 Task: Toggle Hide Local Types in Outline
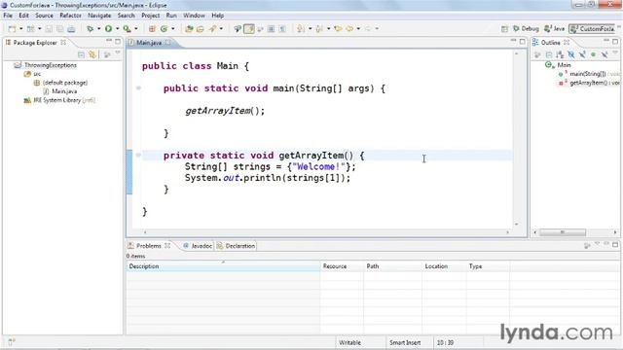605,54
